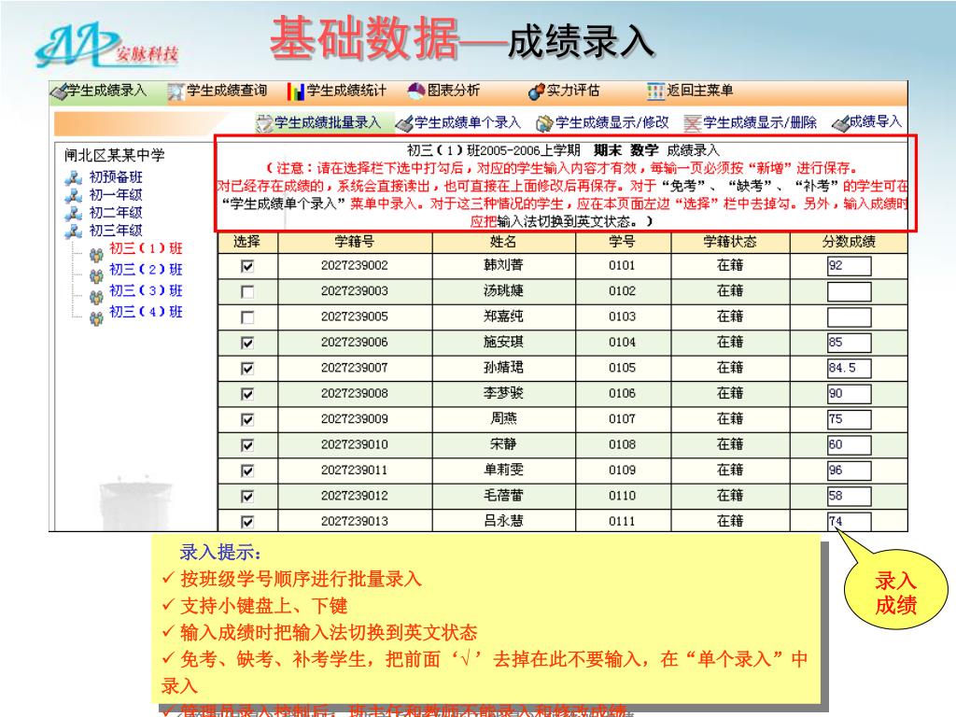956x717 pixels.
Task: Open the 图表分析 pie chart icon
Action: [415, 91]
